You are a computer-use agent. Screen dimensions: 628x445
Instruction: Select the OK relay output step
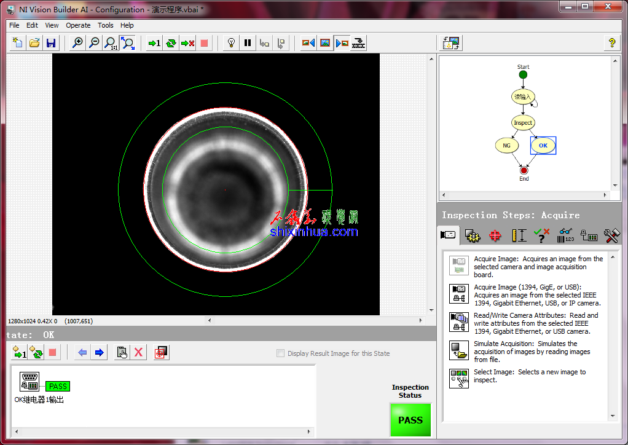30,382
